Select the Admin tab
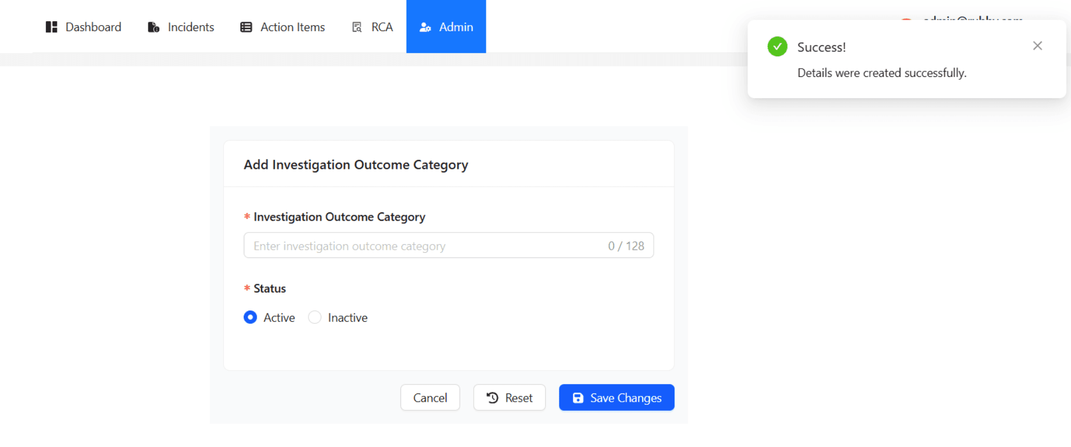 [446, 27]
